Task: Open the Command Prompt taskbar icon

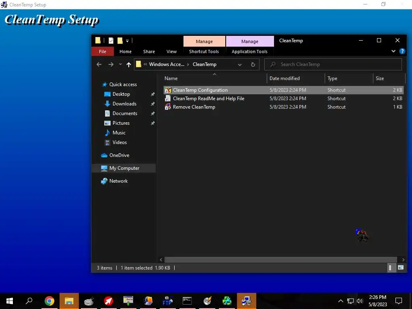Action: [x=187, y=301]
